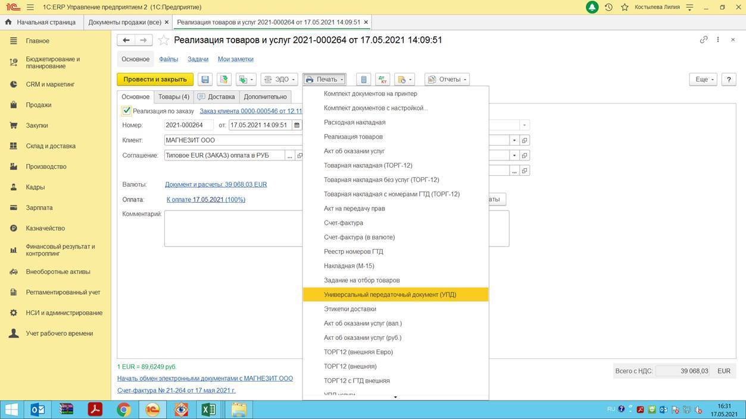Click the save document floppy disk icon

click(205, 79)
